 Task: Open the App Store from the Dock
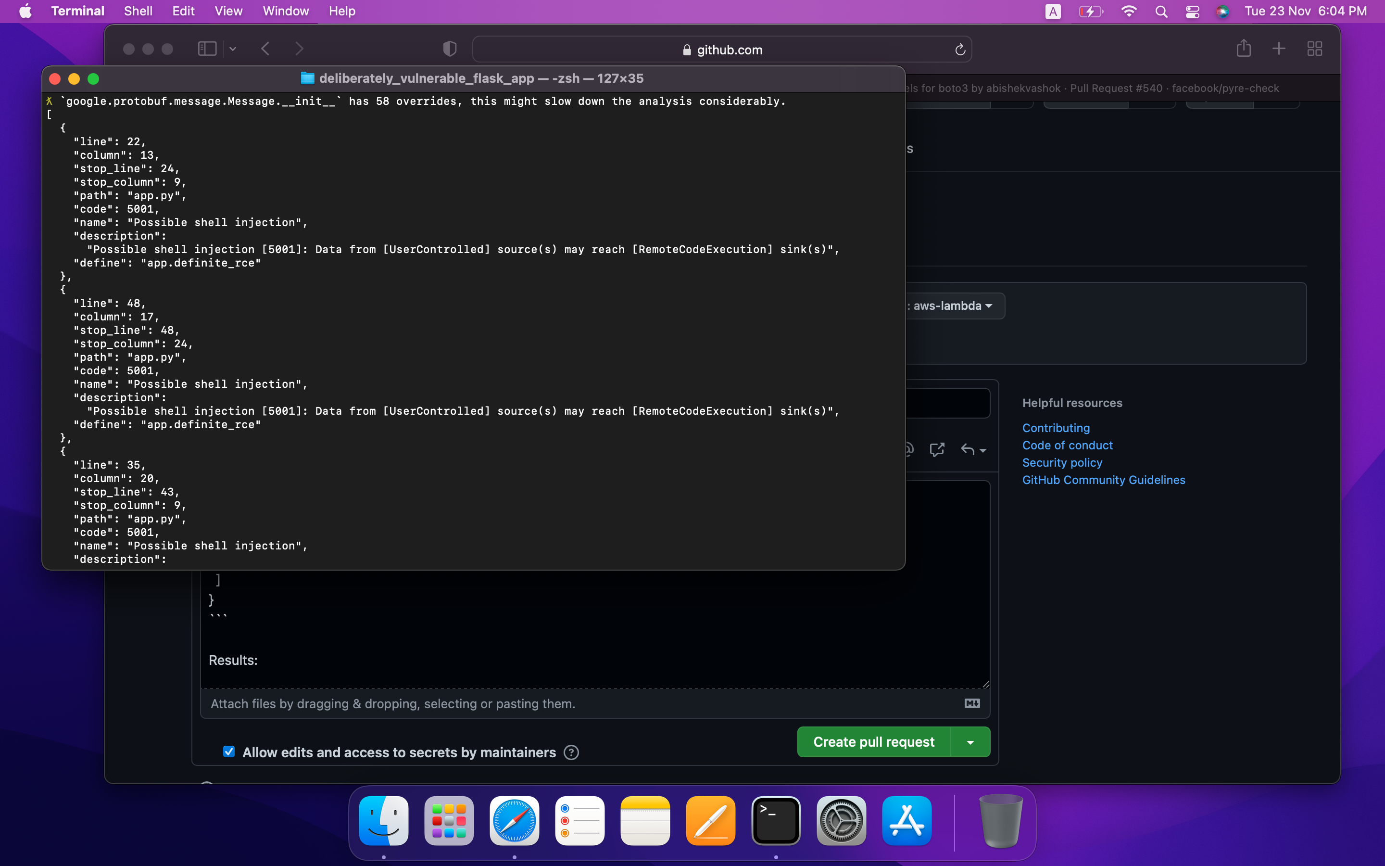pos(907,820)
